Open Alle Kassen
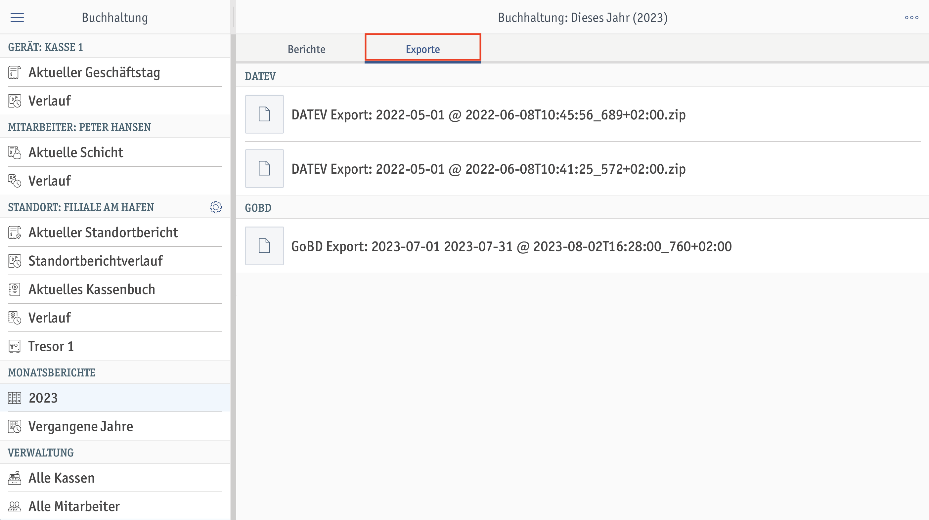The width and height of the screenshot is (929, 520). [x=115, y=478]
